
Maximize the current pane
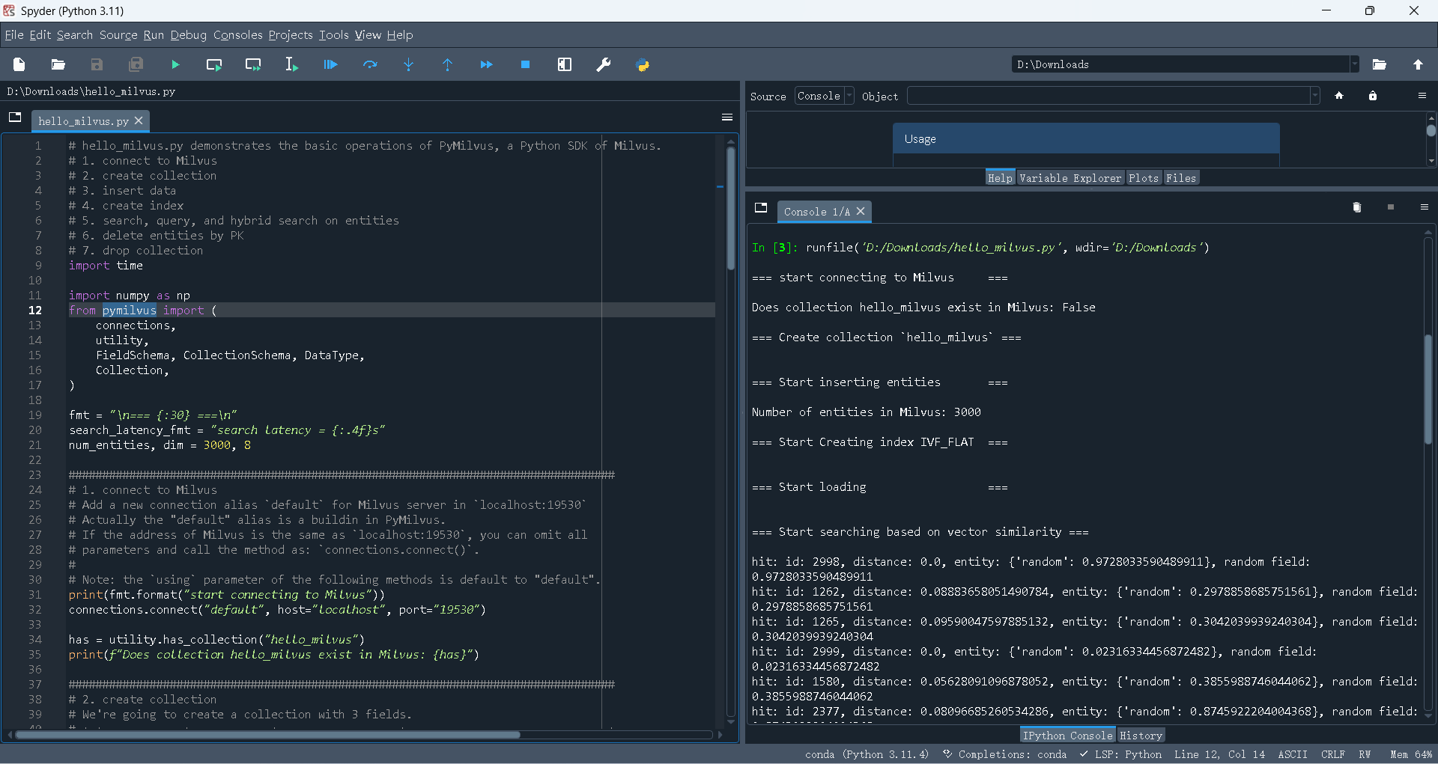(x=564, y=64)
